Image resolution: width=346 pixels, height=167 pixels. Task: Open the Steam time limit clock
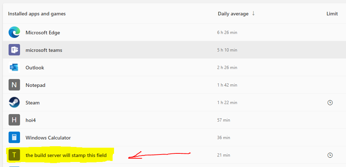(x=330, y=103)
